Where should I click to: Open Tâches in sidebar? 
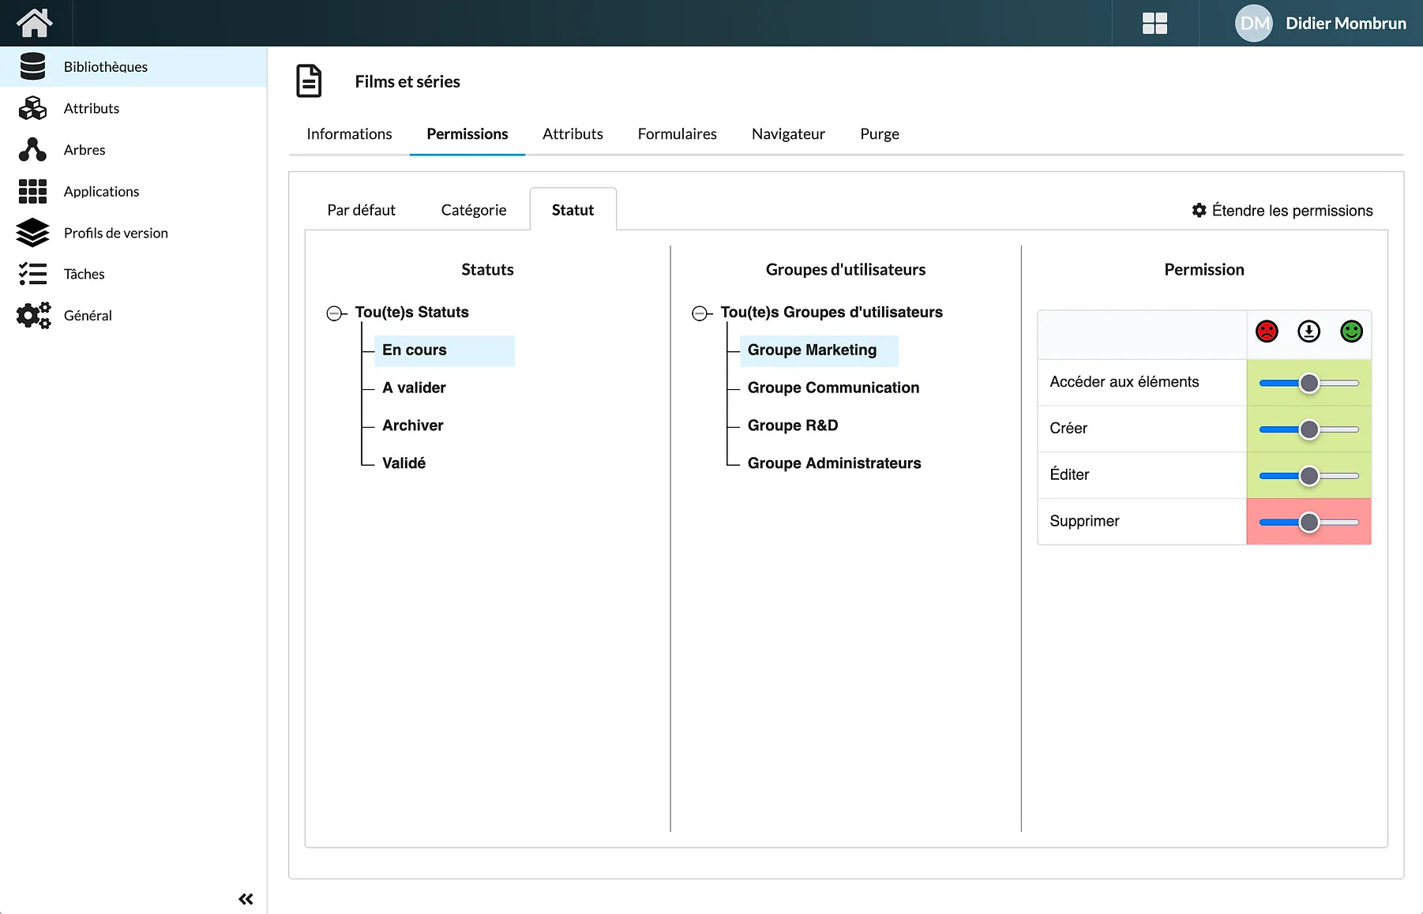pos(133,274)
